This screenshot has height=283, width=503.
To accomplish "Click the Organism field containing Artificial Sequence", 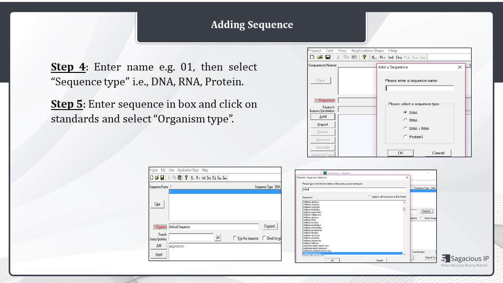I will click(x=214, y=227).
